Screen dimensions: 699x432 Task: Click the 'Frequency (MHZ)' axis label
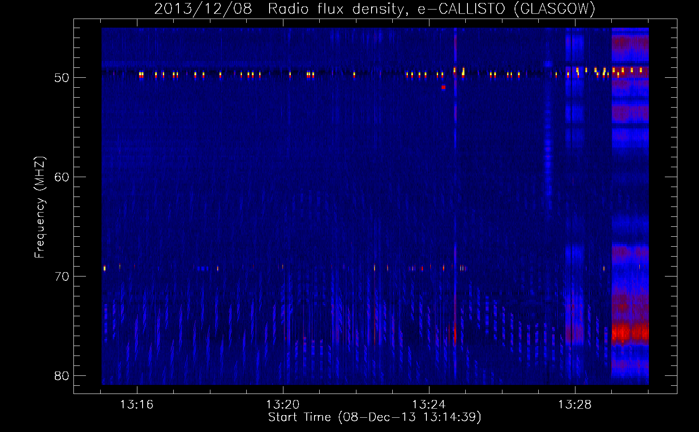40,207
